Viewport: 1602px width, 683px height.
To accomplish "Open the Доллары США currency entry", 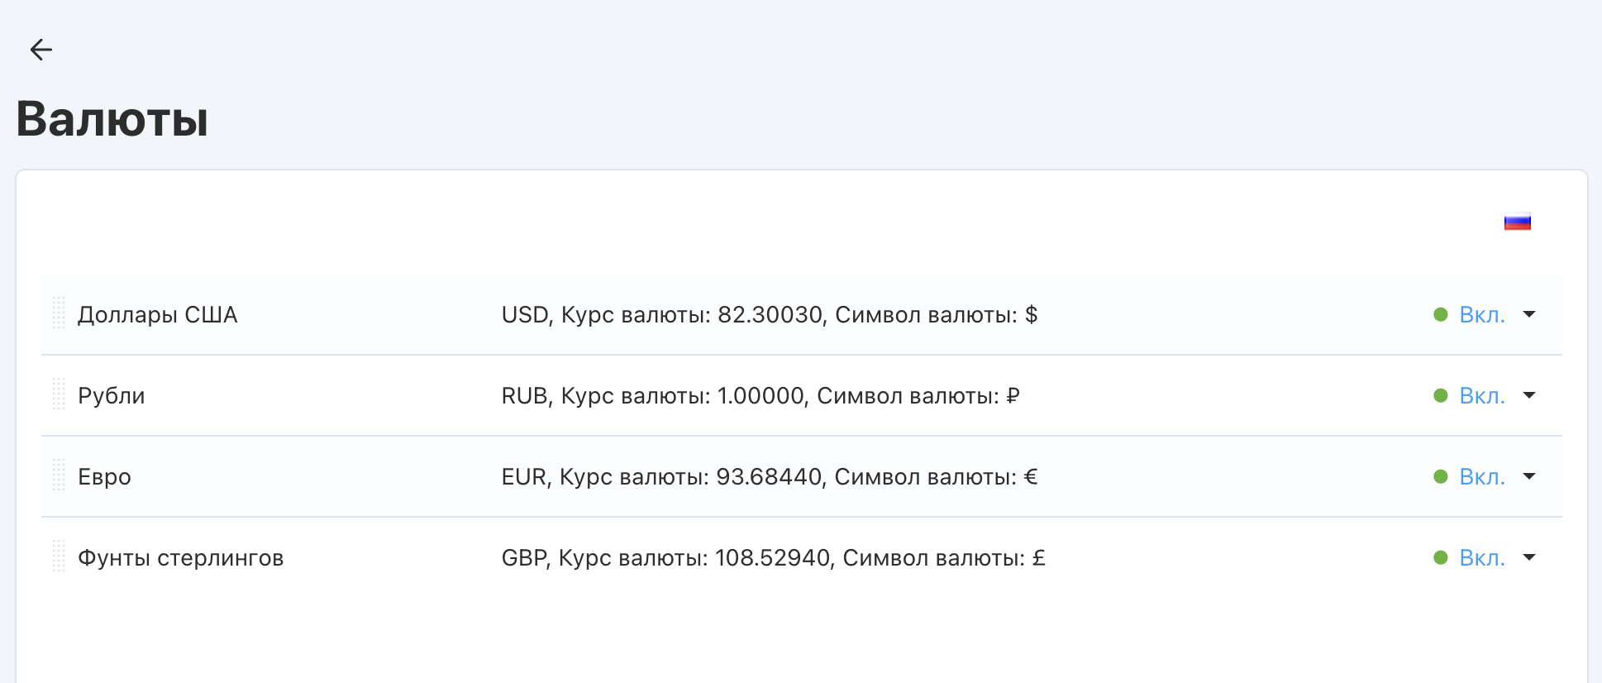I will 157,315.
